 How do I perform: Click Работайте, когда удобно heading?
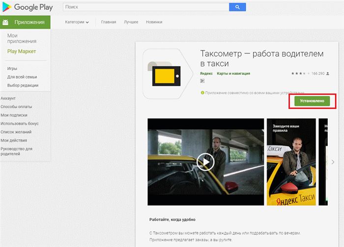[172, 220]
